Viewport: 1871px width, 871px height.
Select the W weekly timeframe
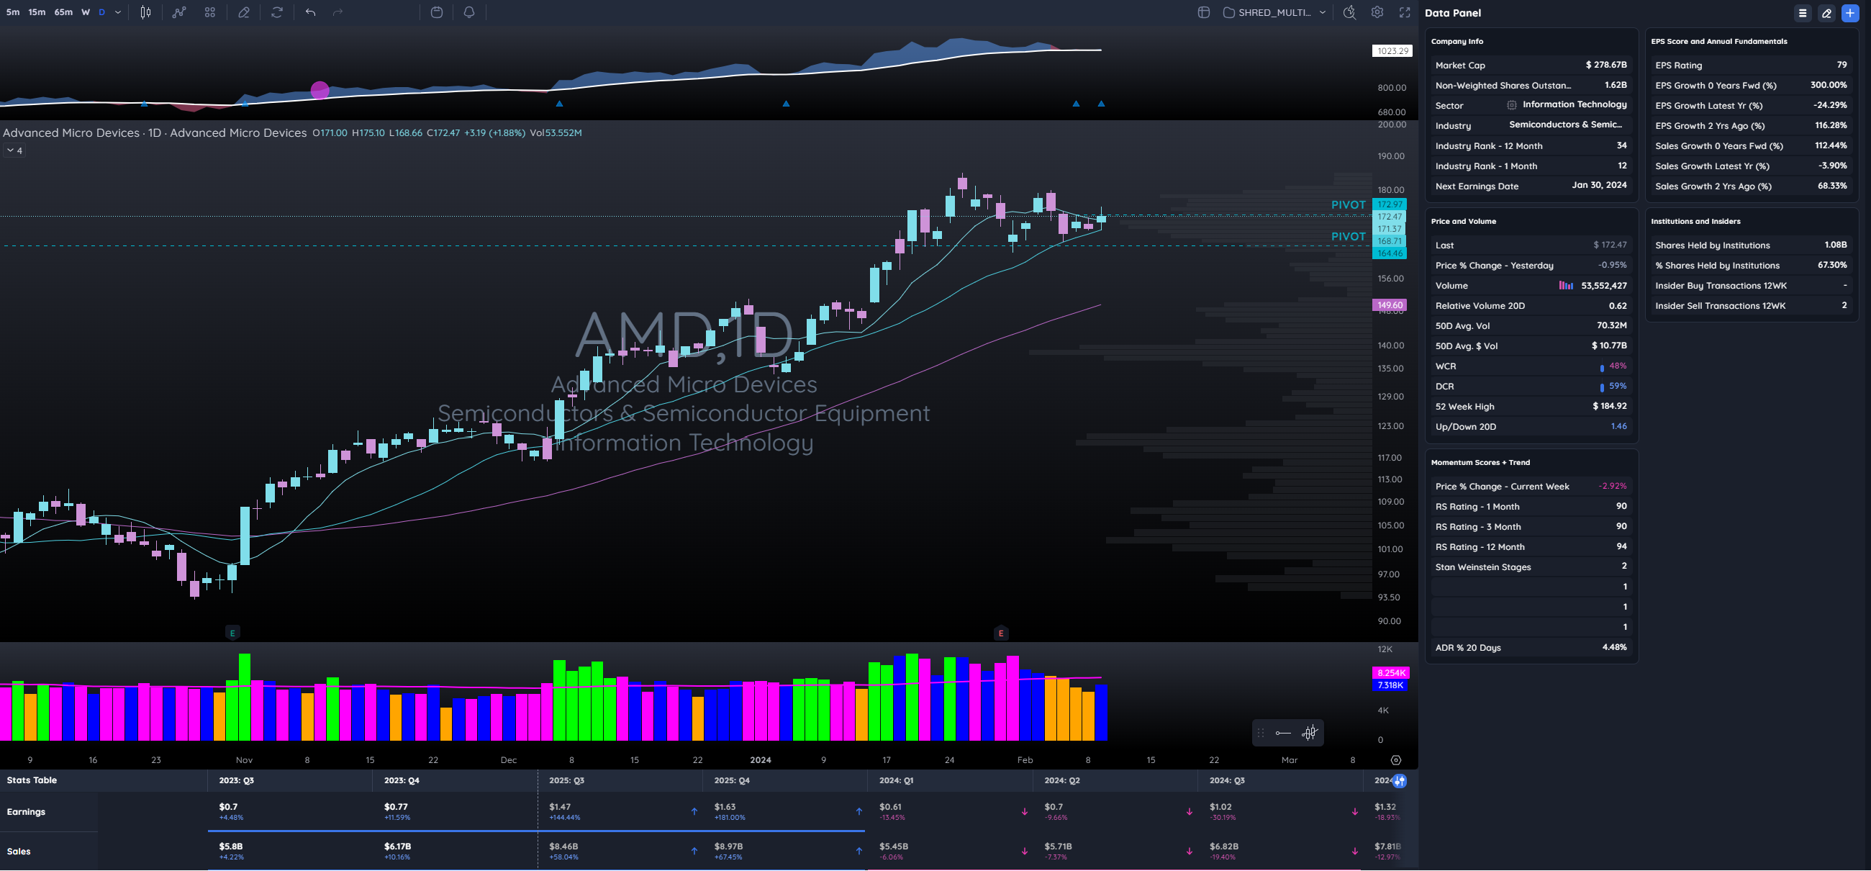(x=86, y=12)
